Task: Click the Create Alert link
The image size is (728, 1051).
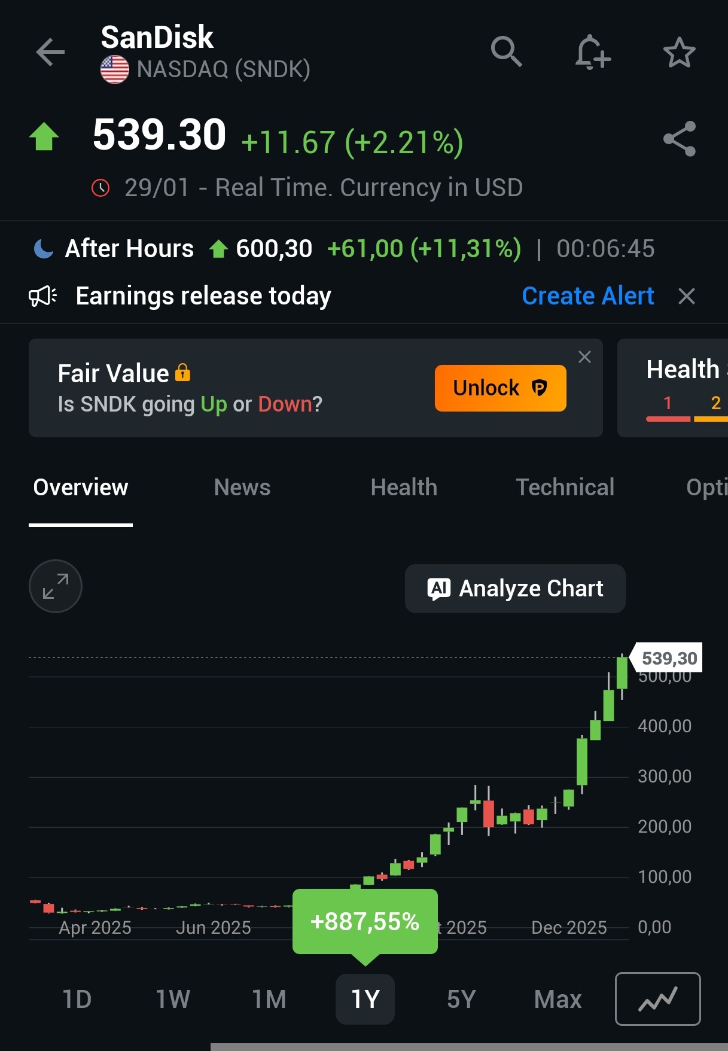Action: click(x=587, y=296)
